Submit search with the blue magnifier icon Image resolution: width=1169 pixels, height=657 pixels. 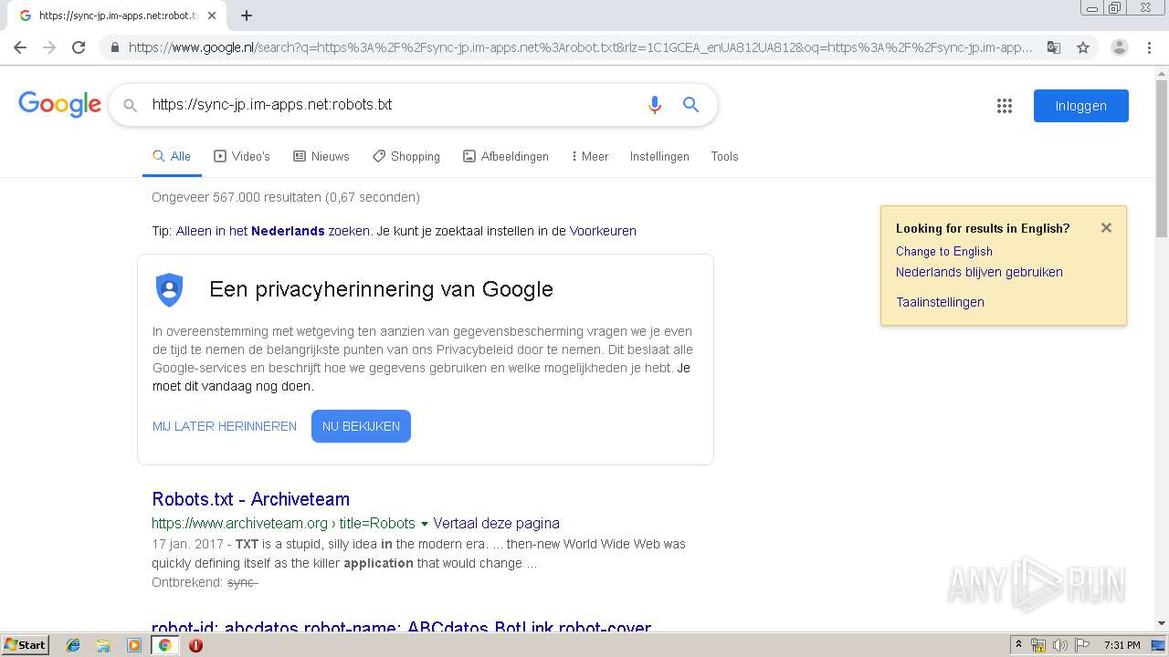[691, 105]
